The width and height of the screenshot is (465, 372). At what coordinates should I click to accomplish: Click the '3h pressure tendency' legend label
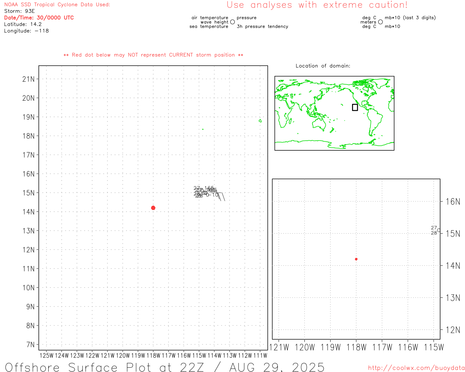click(262, 26)
